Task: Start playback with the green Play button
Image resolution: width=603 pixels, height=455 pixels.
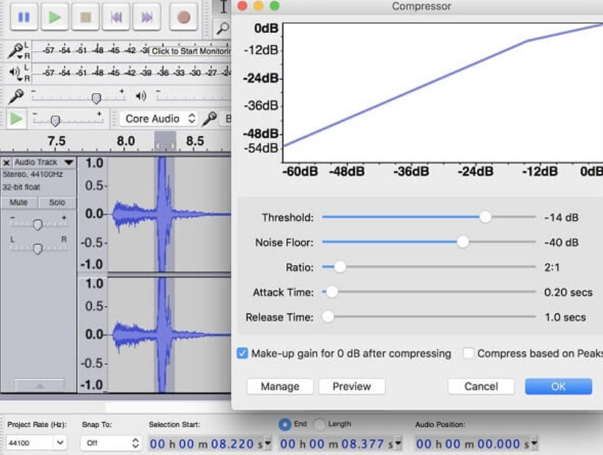Action: [54, 17]
